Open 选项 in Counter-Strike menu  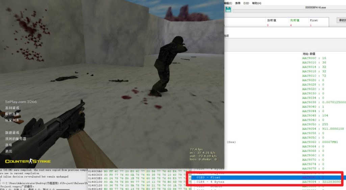[x=8, y=145]
